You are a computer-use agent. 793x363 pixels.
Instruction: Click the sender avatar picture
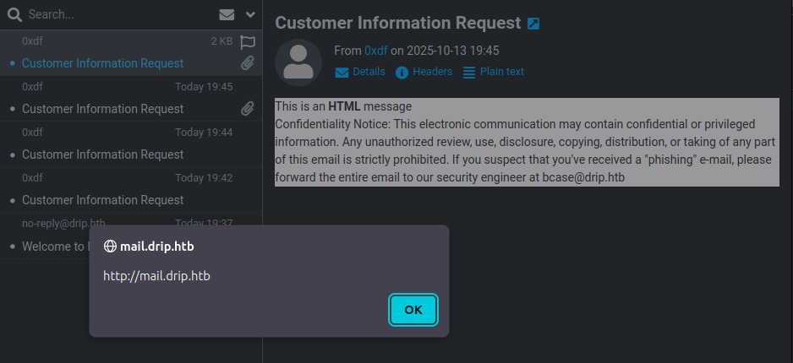tap(298, 62)
